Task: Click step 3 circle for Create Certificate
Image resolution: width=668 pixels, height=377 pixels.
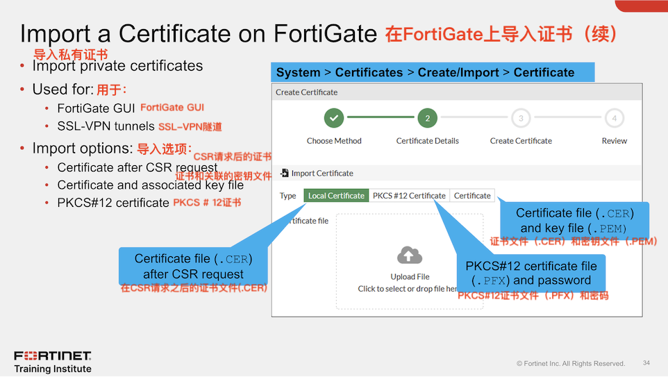Action: (x=521, y=118)
